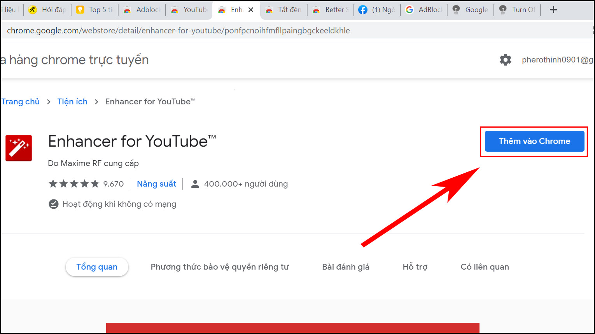Viewport: 595px width, 334px height.
Task: Click the person icon beside 400.000+ người dùng
Action: point(195,183)
